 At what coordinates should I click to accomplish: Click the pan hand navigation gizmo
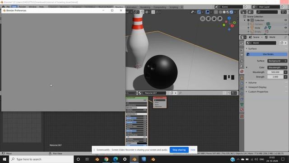coord(214,19)
